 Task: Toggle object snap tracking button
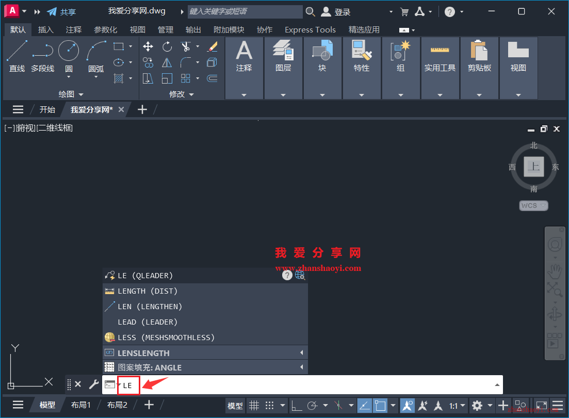click(x=364, y=405)
